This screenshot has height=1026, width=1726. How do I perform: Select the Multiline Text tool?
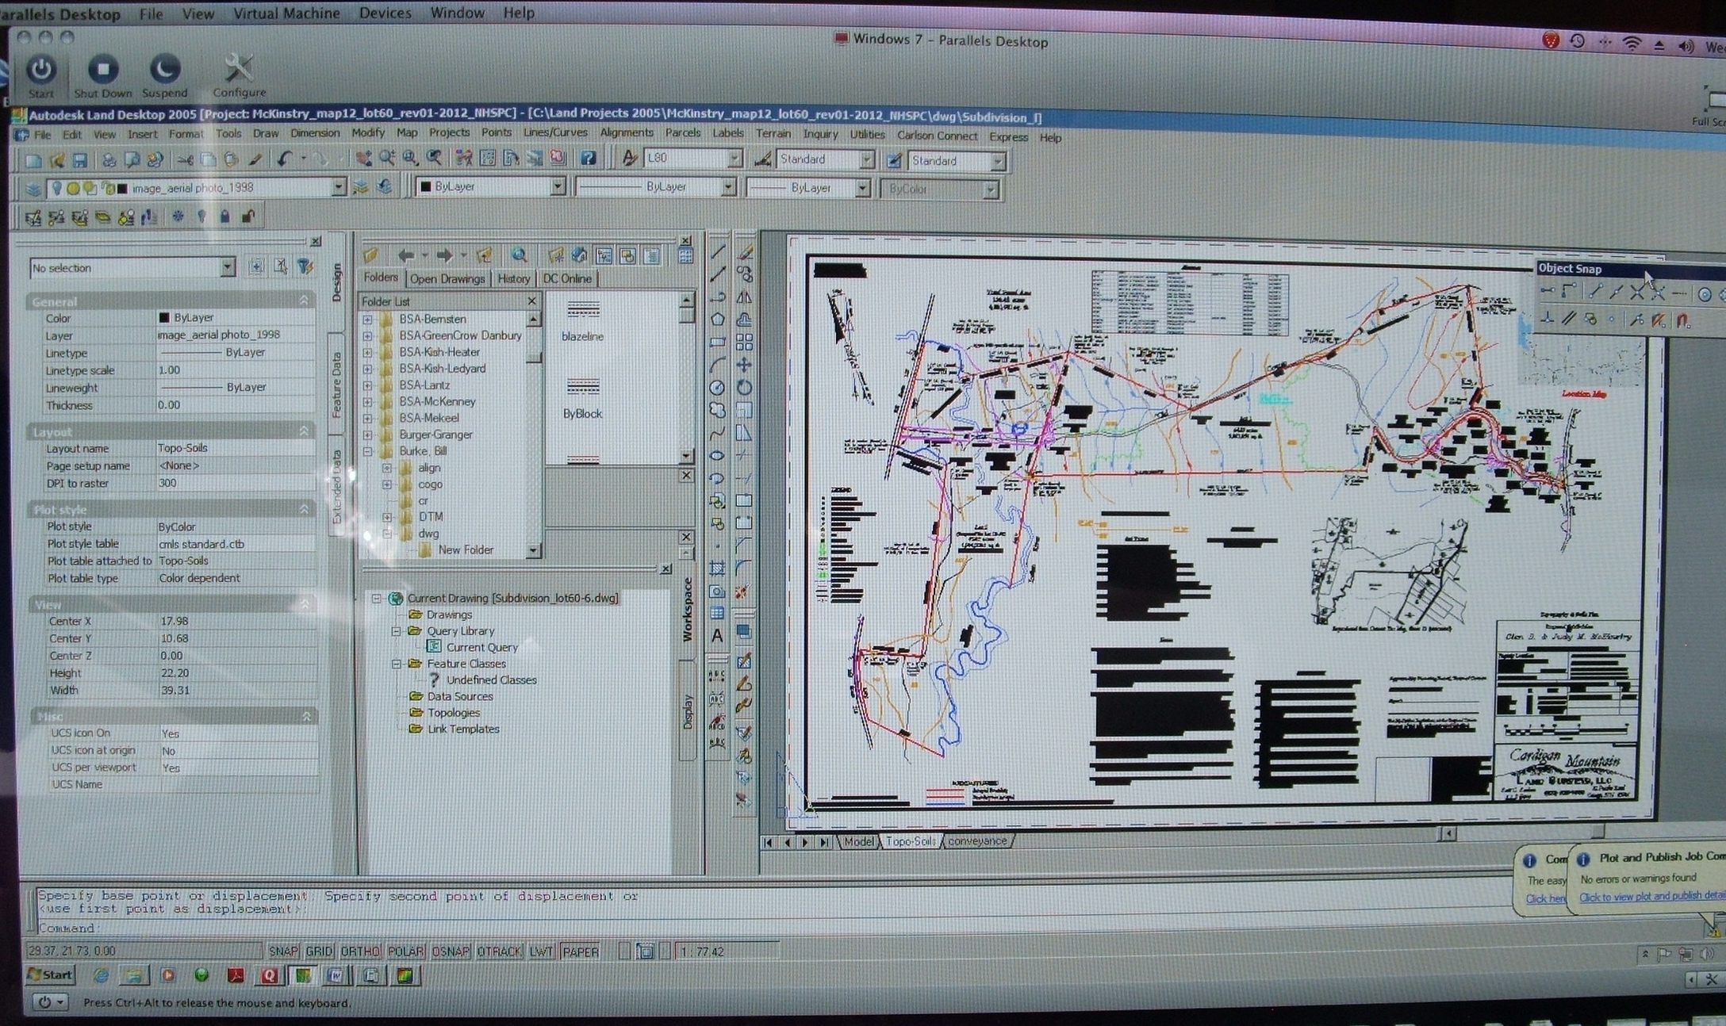pos(717,635)
